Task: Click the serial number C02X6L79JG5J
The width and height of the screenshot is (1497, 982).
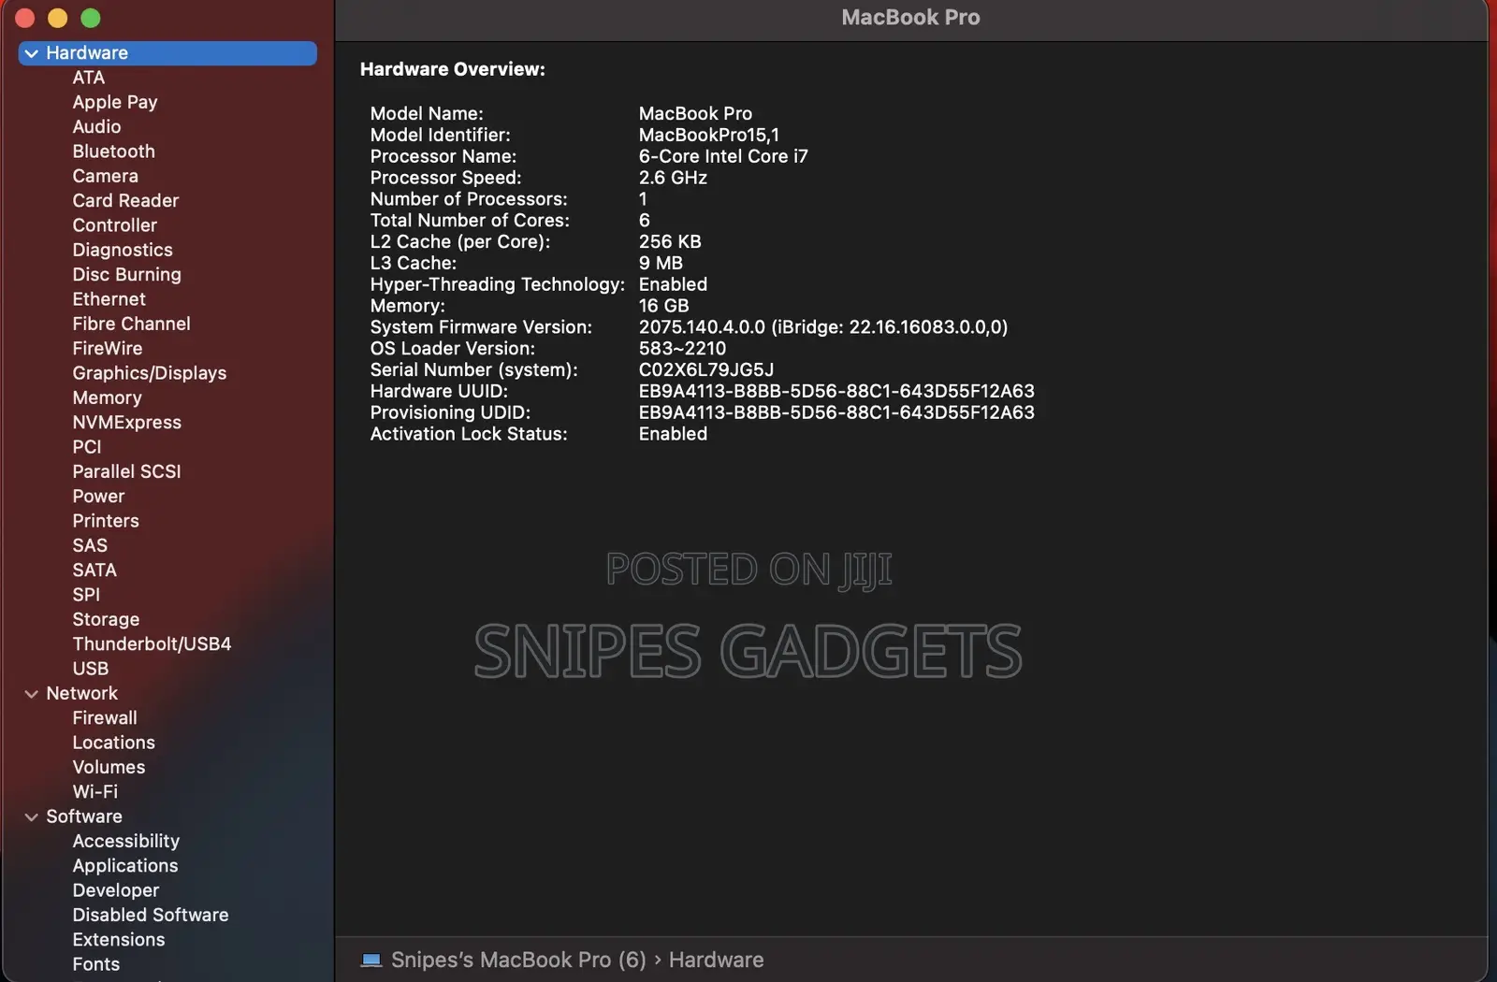Action: tap(706, 370)
